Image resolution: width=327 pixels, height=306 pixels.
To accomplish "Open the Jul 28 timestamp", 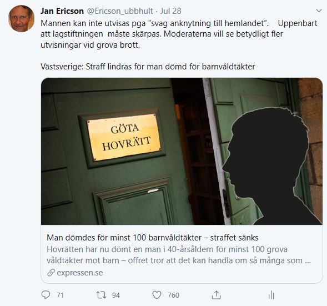I will tap(170, 11).
